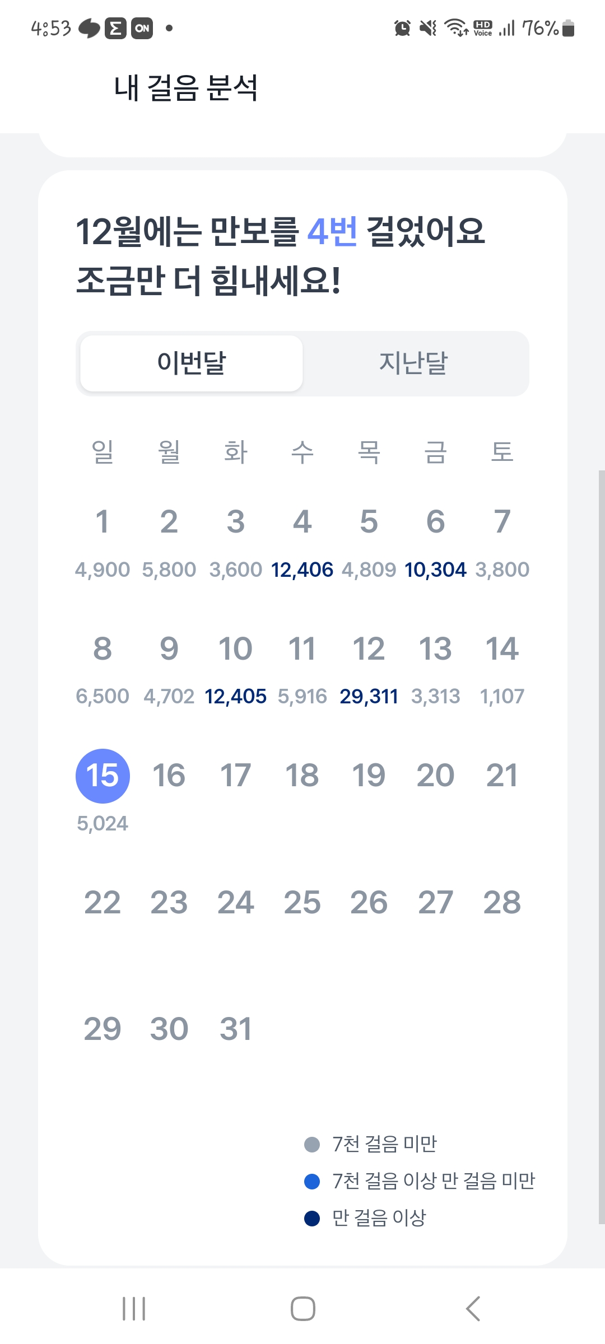
Task: Tap the gray 7천 걸음 미만 legend dot
Action: point(312,1145)
